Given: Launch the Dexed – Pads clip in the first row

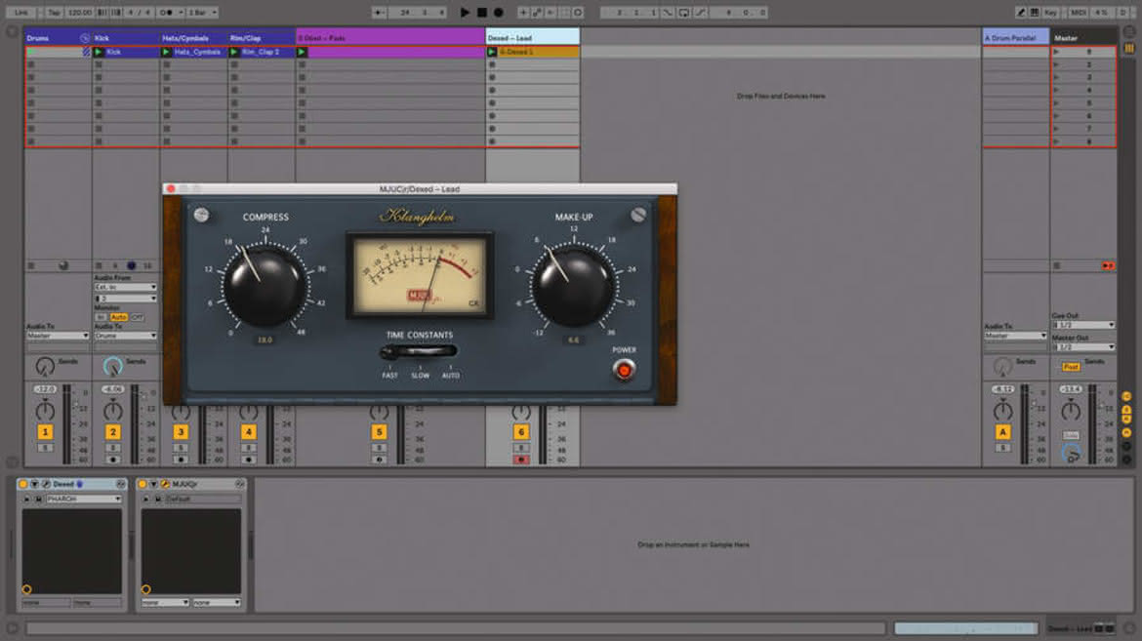Looking at the screenshot, I should click(302, 52).
